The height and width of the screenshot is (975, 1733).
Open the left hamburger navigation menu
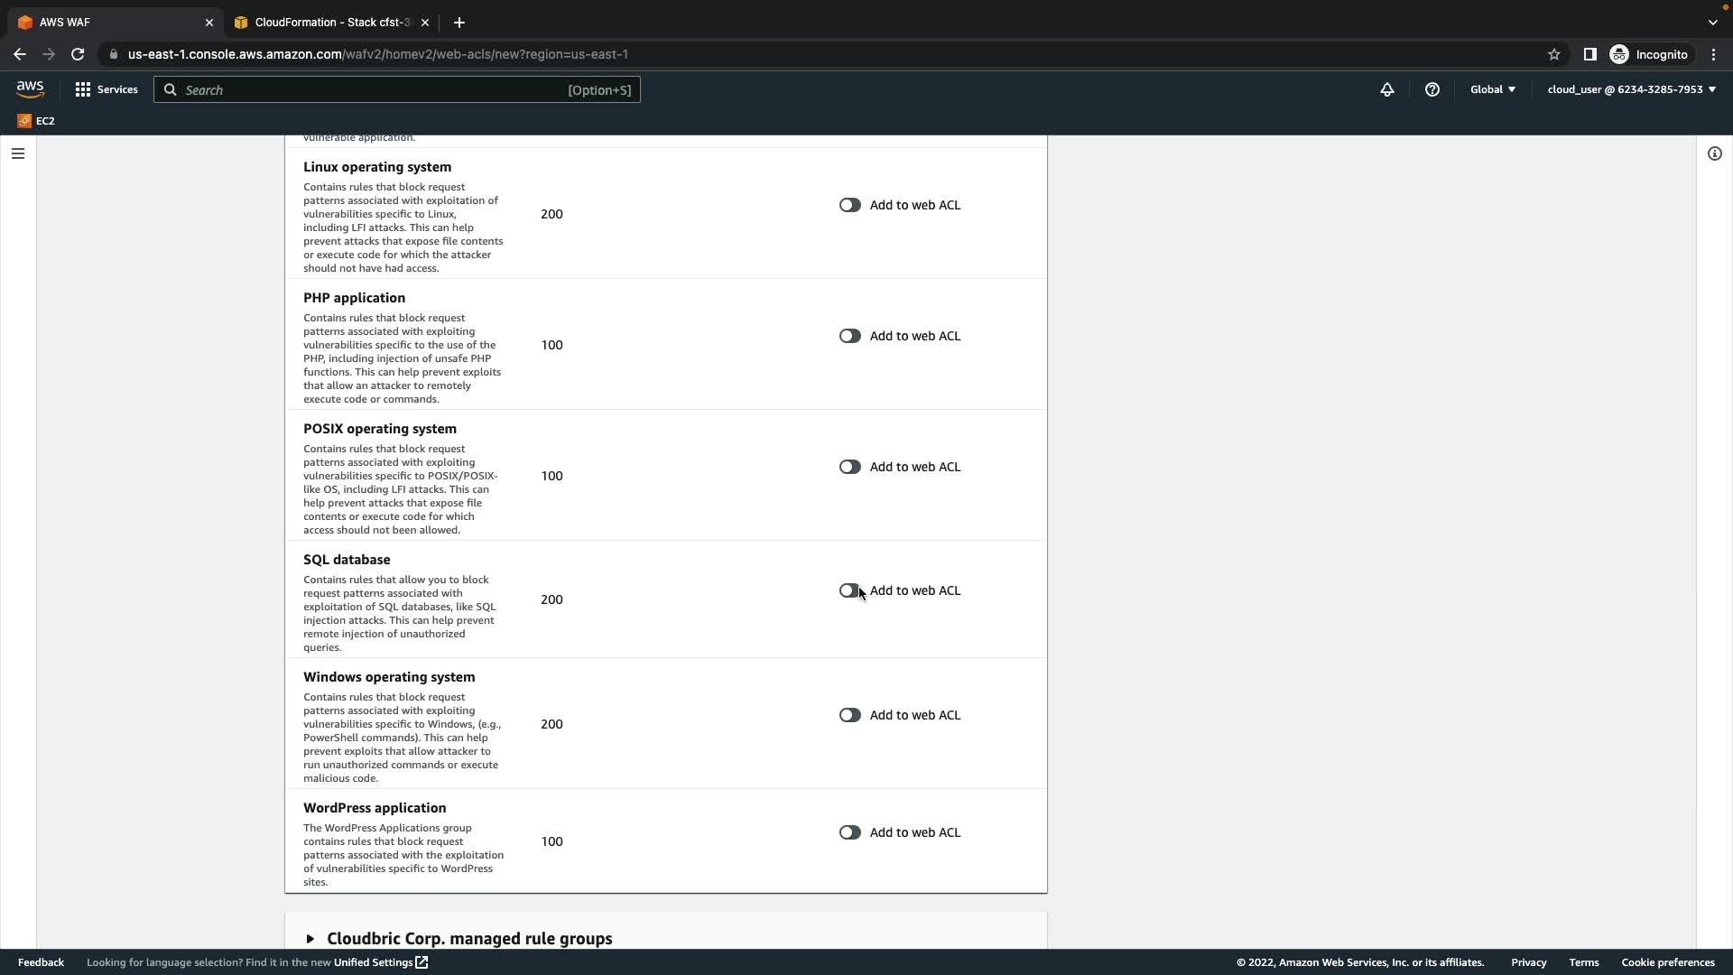17,153
